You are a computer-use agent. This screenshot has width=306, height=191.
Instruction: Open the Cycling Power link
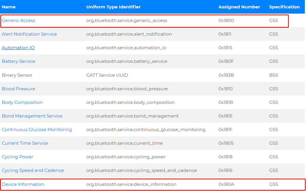tap(17, 157)
